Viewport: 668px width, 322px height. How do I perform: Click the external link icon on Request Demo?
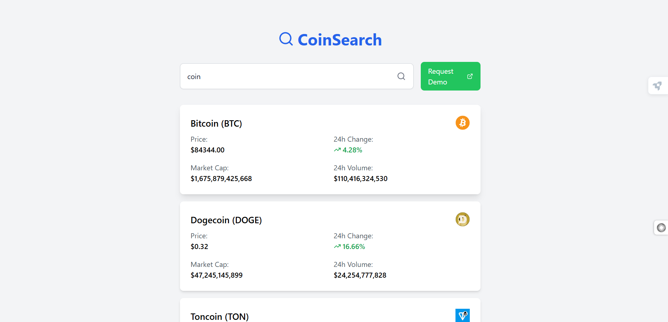coord(470,76)
